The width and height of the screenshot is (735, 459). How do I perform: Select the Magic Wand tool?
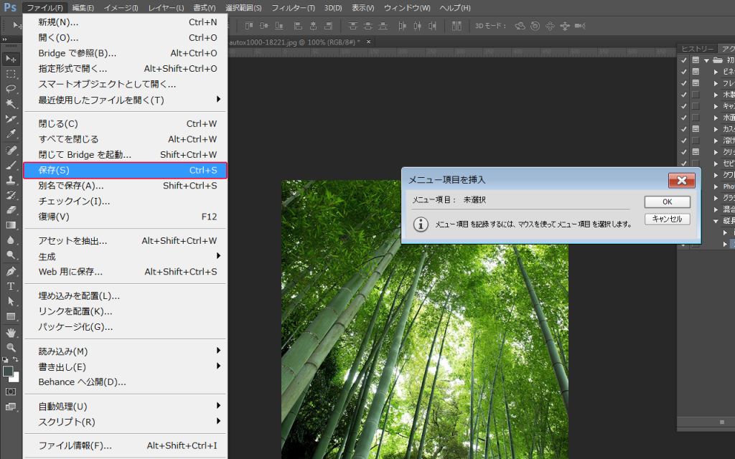point(11,103)
